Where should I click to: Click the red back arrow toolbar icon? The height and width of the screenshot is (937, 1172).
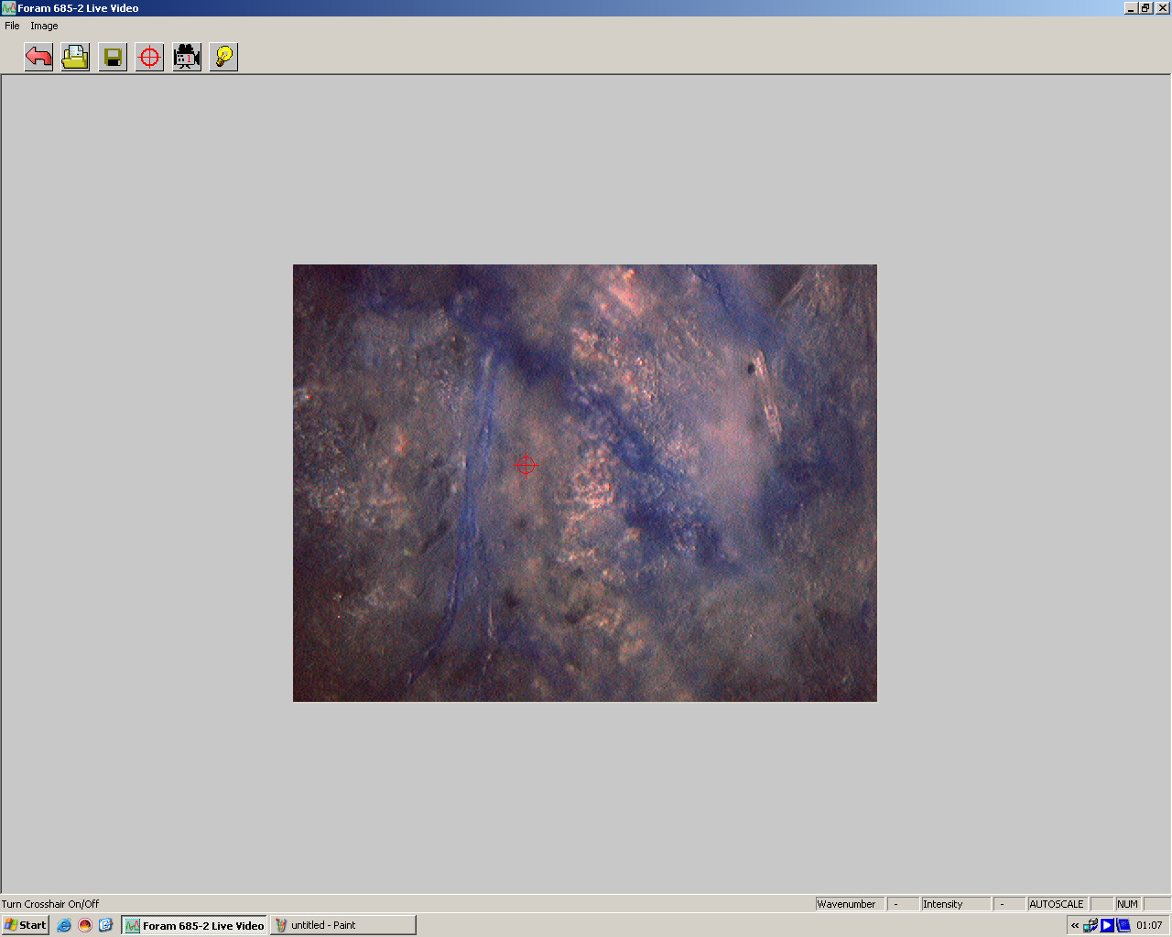click(38, 58)
